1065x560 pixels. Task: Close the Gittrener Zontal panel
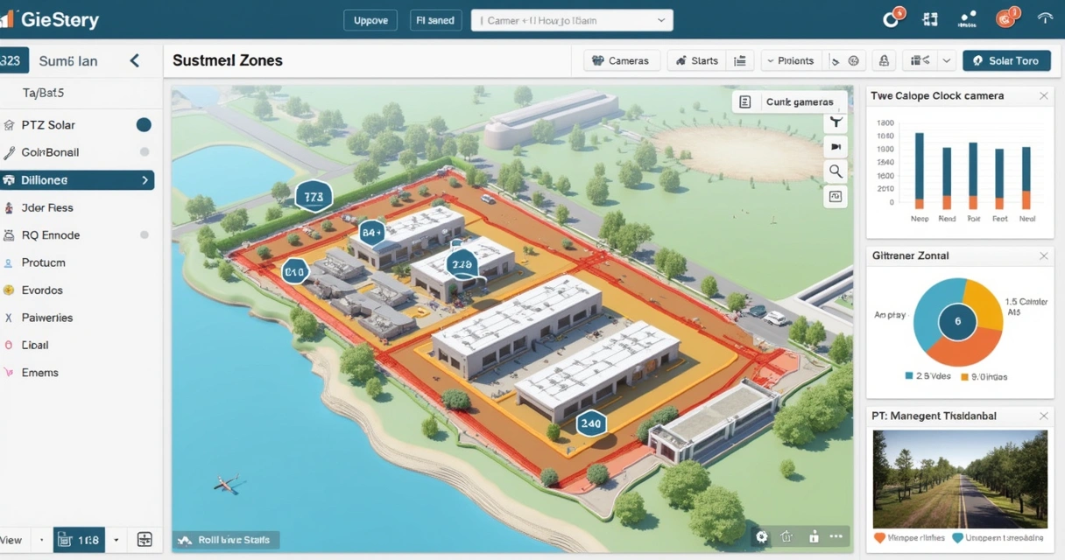click(x=1044, y=256)
